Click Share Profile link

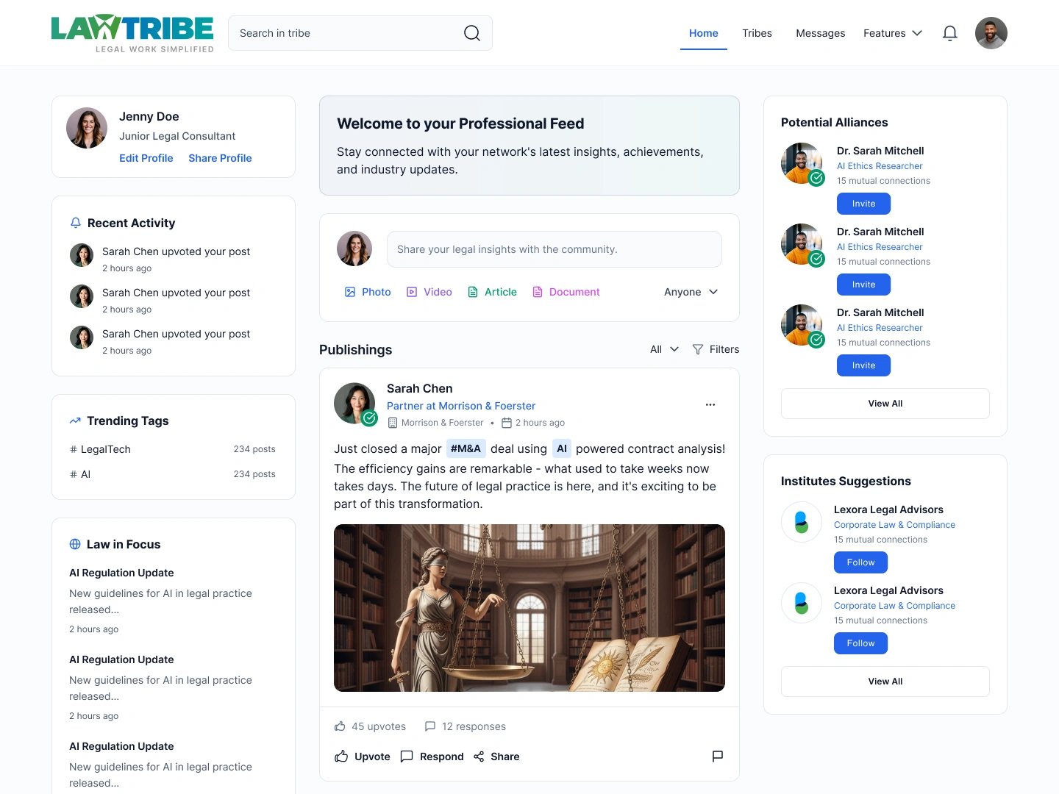(x=220, y=158)
